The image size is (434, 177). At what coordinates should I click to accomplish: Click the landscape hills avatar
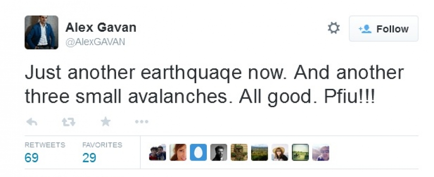tap(260, 153)
